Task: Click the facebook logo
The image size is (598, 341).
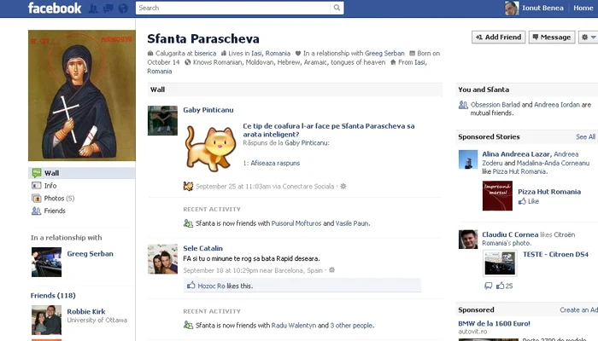Action: point(55,8)
